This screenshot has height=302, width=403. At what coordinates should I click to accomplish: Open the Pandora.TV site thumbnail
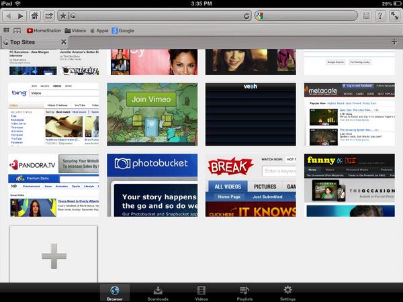(x=54, y=185)
